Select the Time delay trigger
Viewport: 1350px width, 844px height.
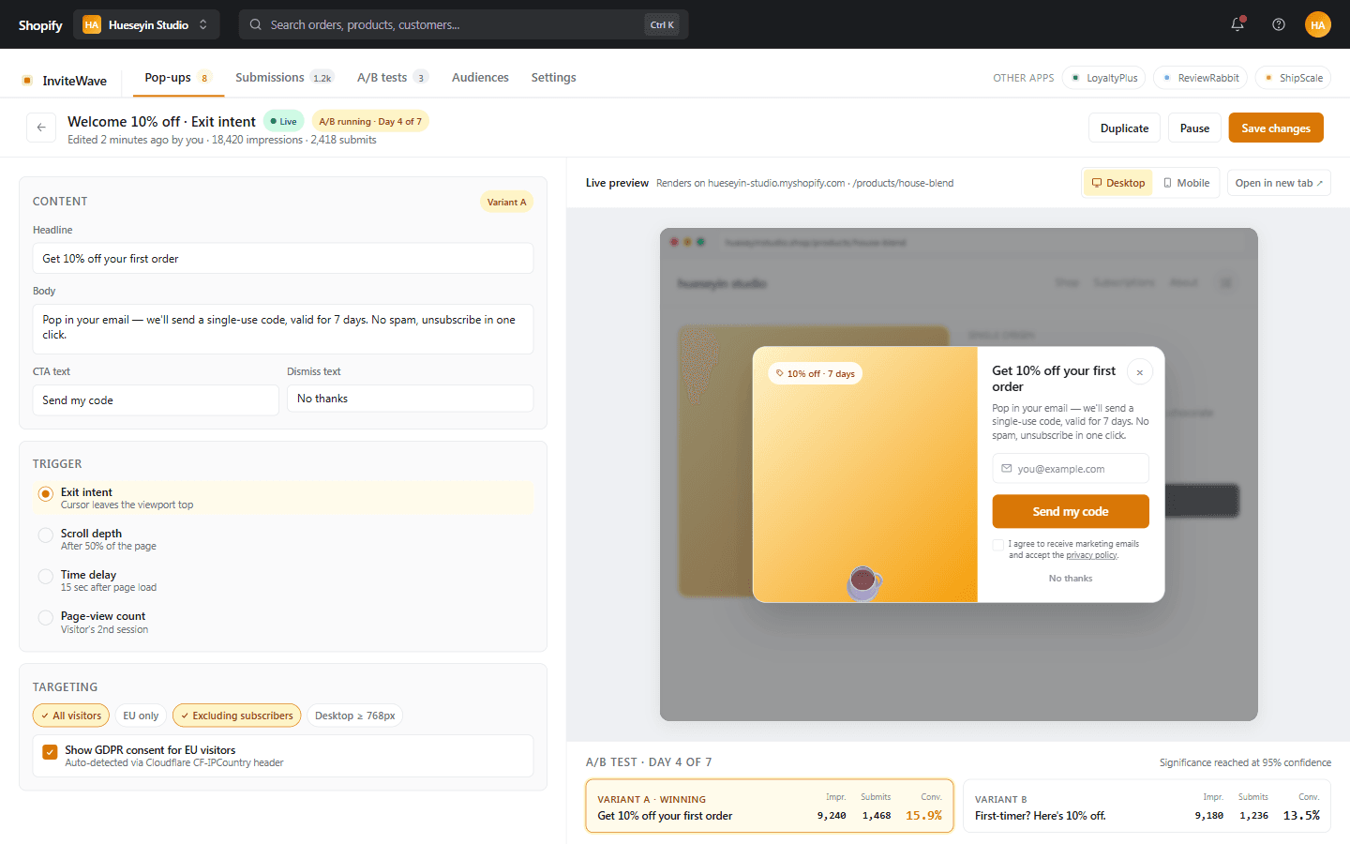[283, 580]
